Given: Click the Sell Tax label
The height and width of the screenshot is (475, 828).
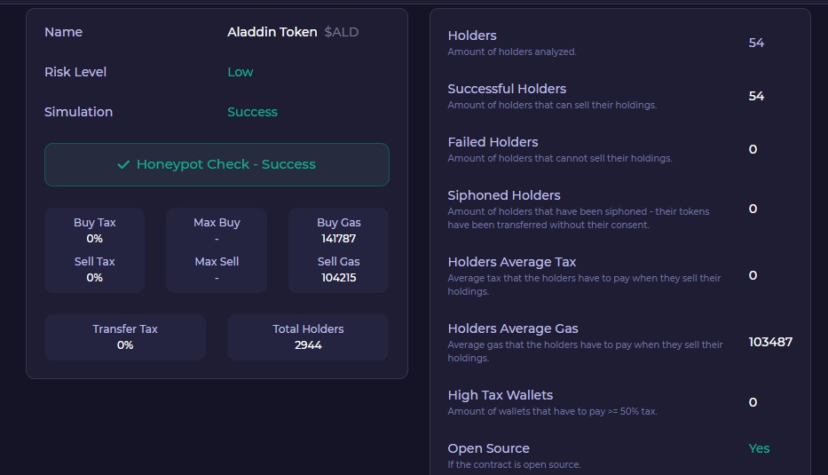Looking at the screenshot, I should (x=95, y=262).
